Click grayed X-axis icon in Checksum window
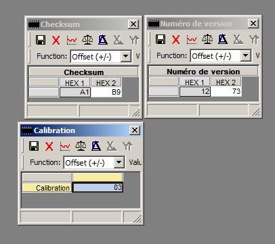Screen dimensions: 275x244 [x=119, y=40]
